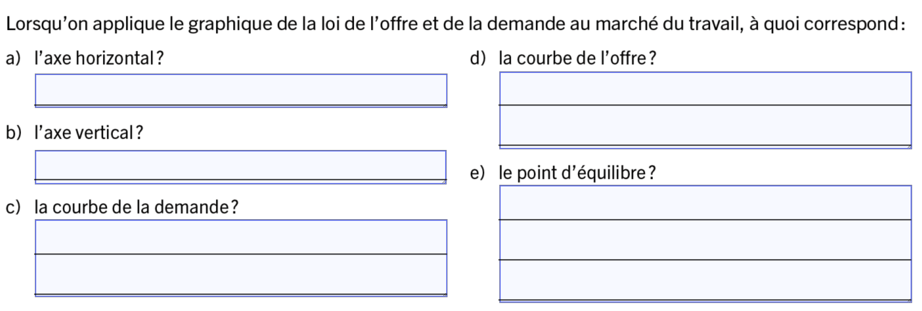Click the resize handle of the "courbe de l'offre" box

(x=909, y=147)
